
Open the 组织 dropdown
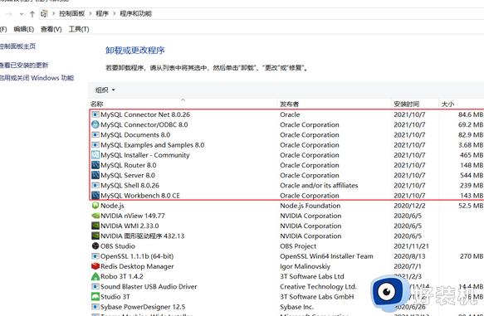point(105,90)
